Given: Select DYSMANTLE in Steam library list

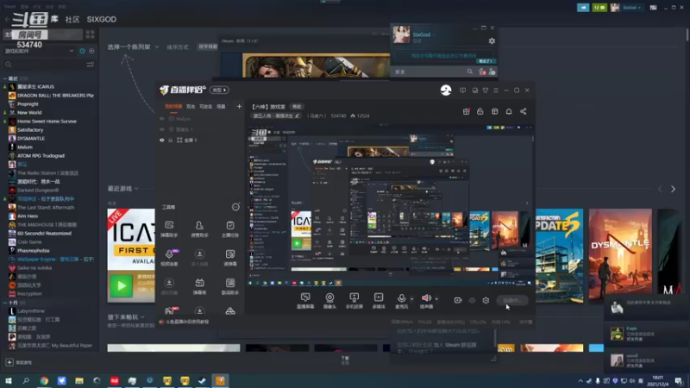Looking at the screenshot, I should click(31, 138).
